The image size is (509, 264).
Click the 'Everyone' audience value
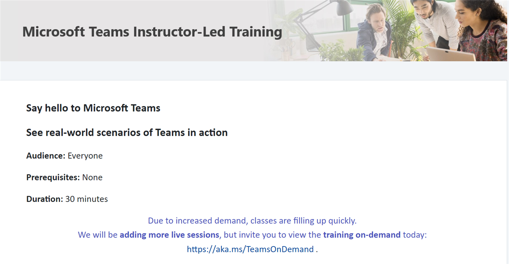point(85,156)
